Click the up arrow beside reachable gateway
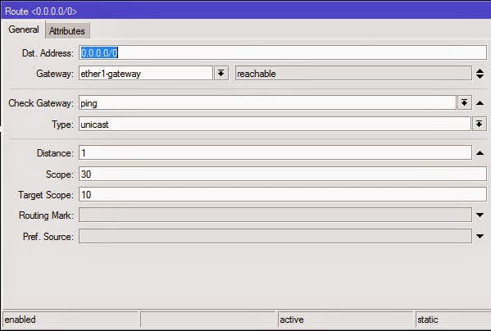Image resolution: width=491 pixels, height=331 pixels. pyautogui.click(x=480, y=71)
